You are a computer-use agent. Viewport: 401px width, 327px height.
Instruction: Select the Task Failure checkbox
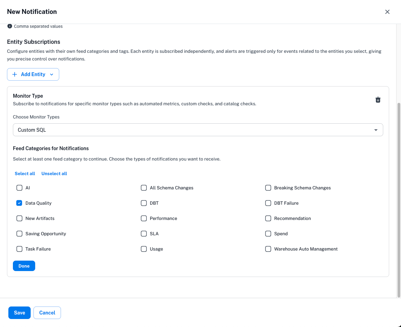tap(20, 249)
